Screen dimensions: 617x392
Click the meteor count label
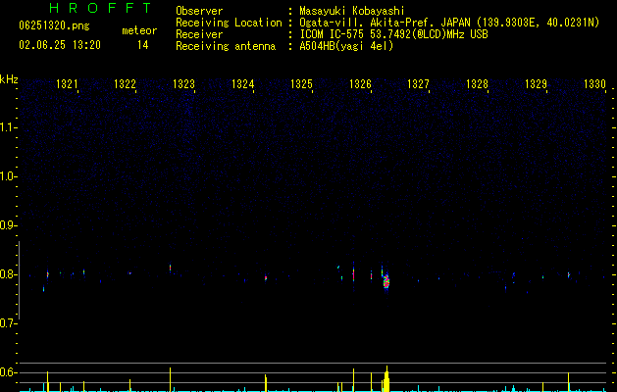point(139,30)
